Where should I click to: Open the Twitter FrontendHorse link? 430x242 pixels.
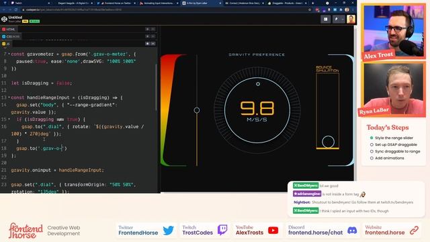[x=138, y=230]
